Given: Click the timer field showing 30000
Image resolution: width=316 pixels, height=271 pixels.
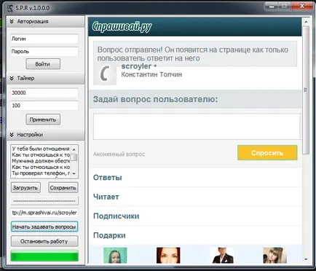Looking at the screenshot, I should 44,93.
